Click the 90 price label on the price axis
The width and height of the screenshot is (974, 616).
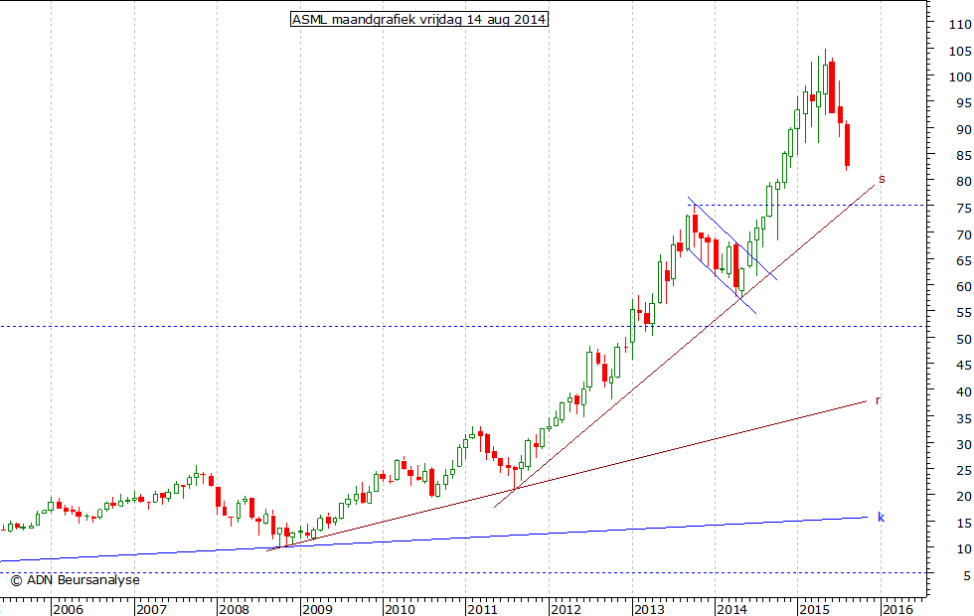point(964,130)
